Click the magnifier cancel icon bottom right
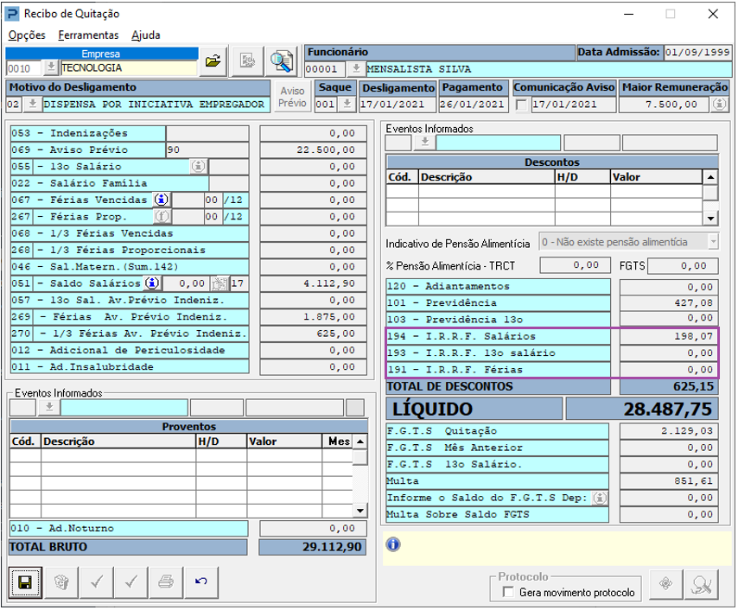The width and height of the screenshot is (738, 610). pos(701,584)
